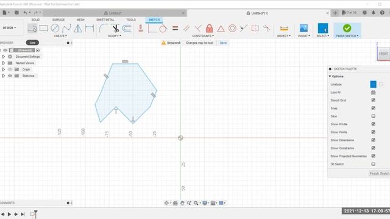Switch to the SHEET METAL tab
Screen dimensions: 390x219
[x=105, y=19]
